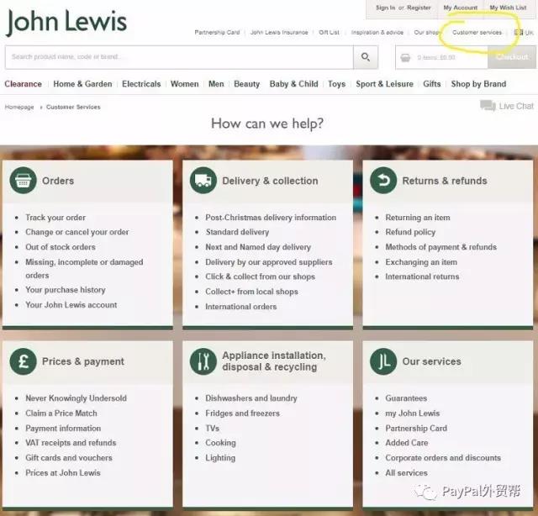The image size is (538, 516).
Task: Open the Beauty menu
Action: click(x=246, y=84)
